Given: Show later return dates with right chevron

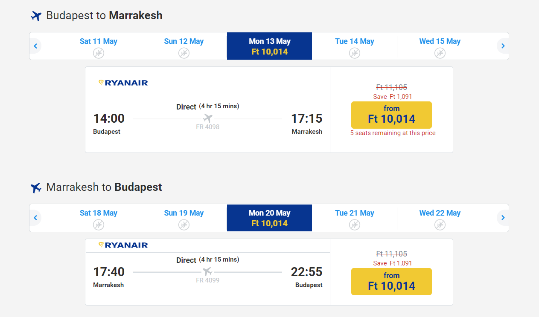Looking at the screenshot, I should (x=503, y=218).
